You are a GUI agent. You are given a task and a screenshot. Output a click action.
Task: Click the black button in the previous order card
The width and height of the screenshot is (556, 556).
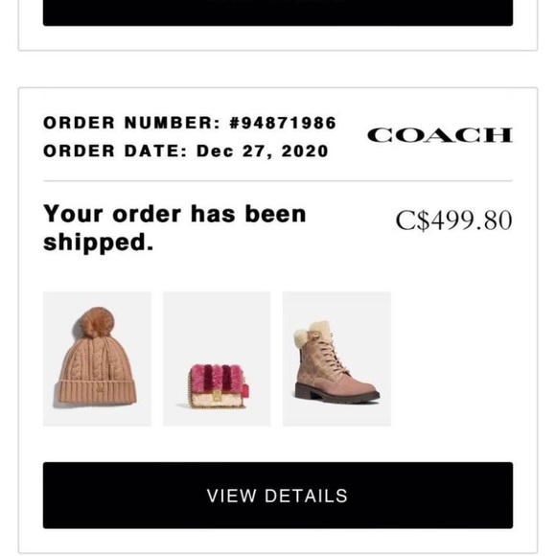tap(278, 12)
